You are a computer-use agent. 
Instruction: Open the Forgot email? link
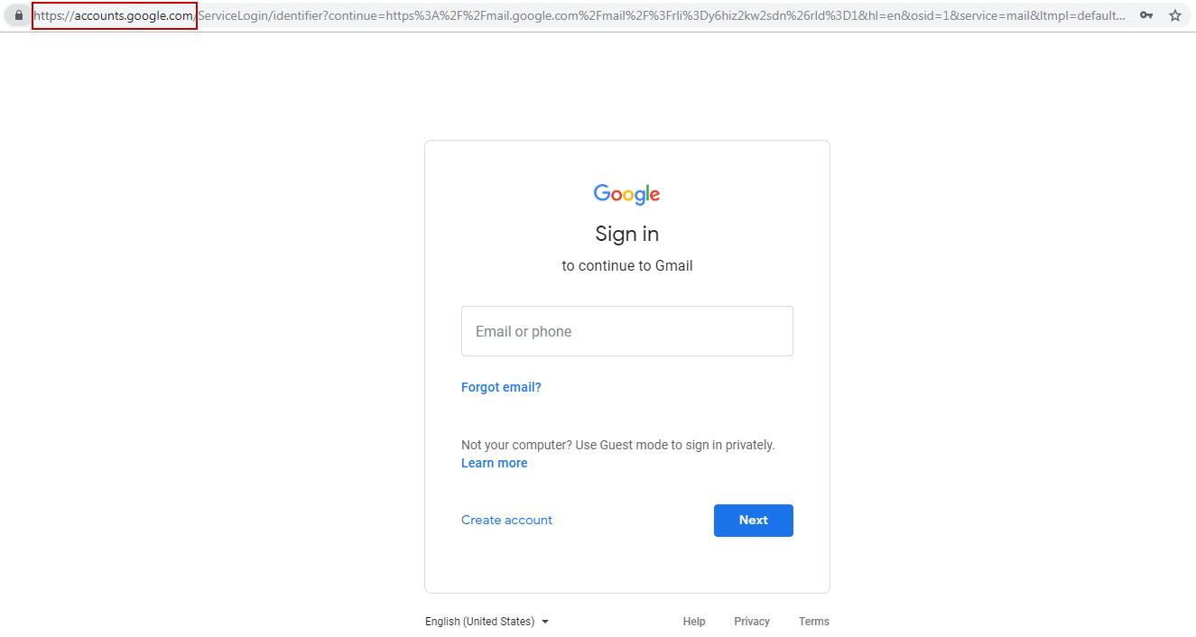pyautogui.click(x=501, y=387)
